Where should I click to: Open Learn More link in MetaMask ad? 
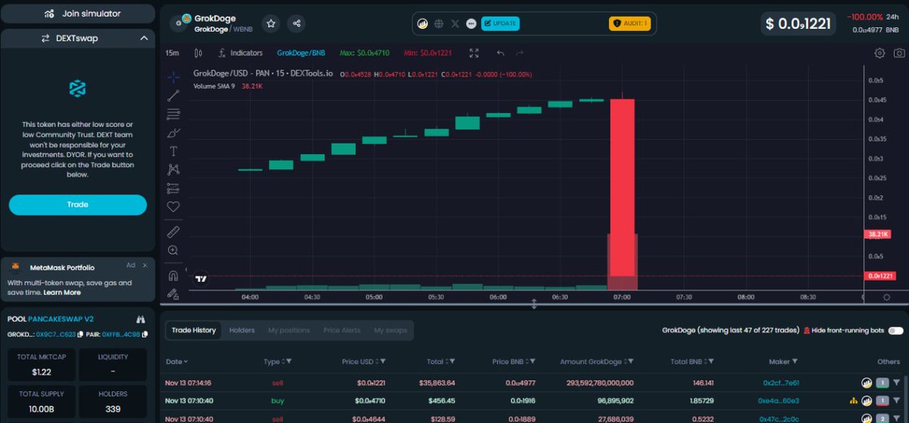pyautogui.click(x=62, y=292)
